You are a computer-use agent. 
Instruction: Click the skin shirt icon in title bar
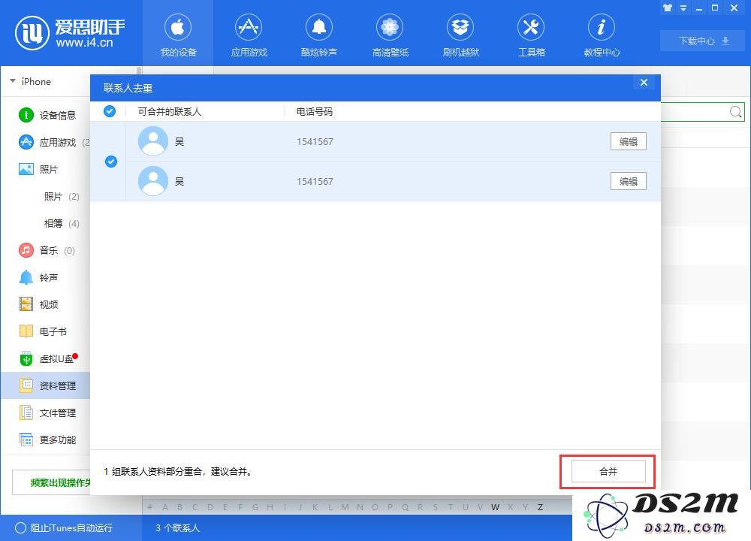tap(668, 8)
